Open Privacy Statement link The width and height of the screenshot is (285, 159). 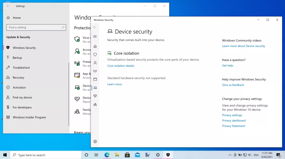coord(234,126)
